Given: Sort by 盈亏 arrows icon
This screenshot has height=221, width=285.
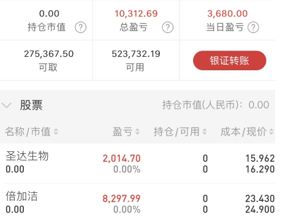Looking at the screenshot, I should [x=137, y=132].
